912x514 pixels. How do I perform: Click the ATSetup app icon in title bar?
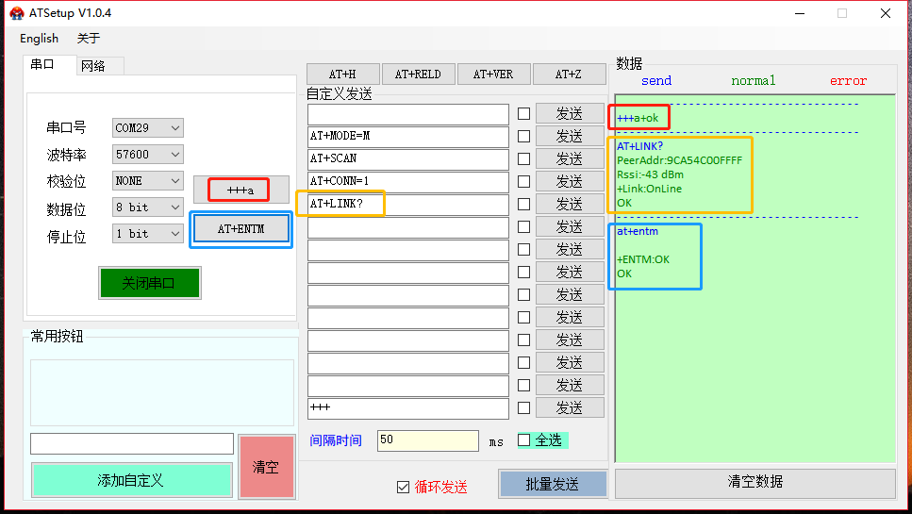[x=17, y=13]
